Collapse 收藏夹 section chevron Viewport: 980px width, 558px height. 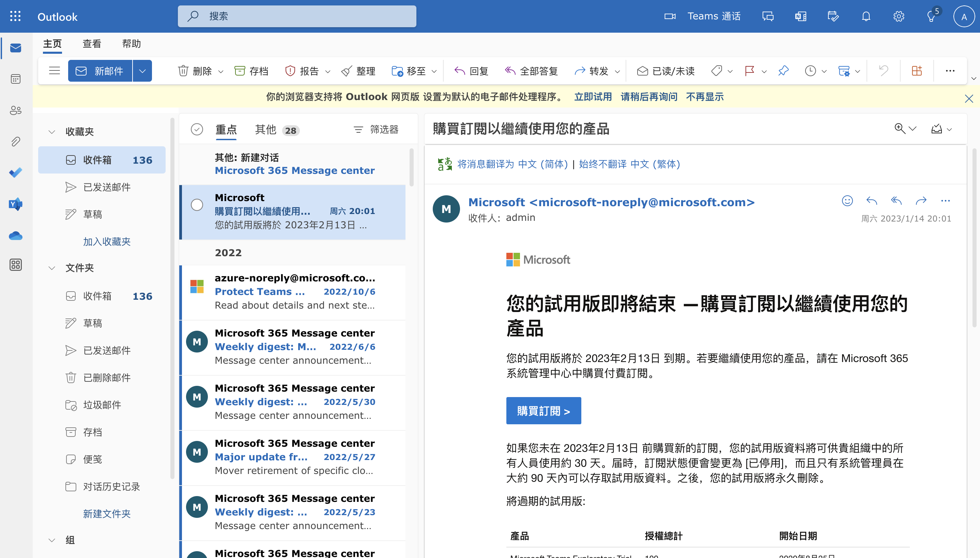coord(52,132)
